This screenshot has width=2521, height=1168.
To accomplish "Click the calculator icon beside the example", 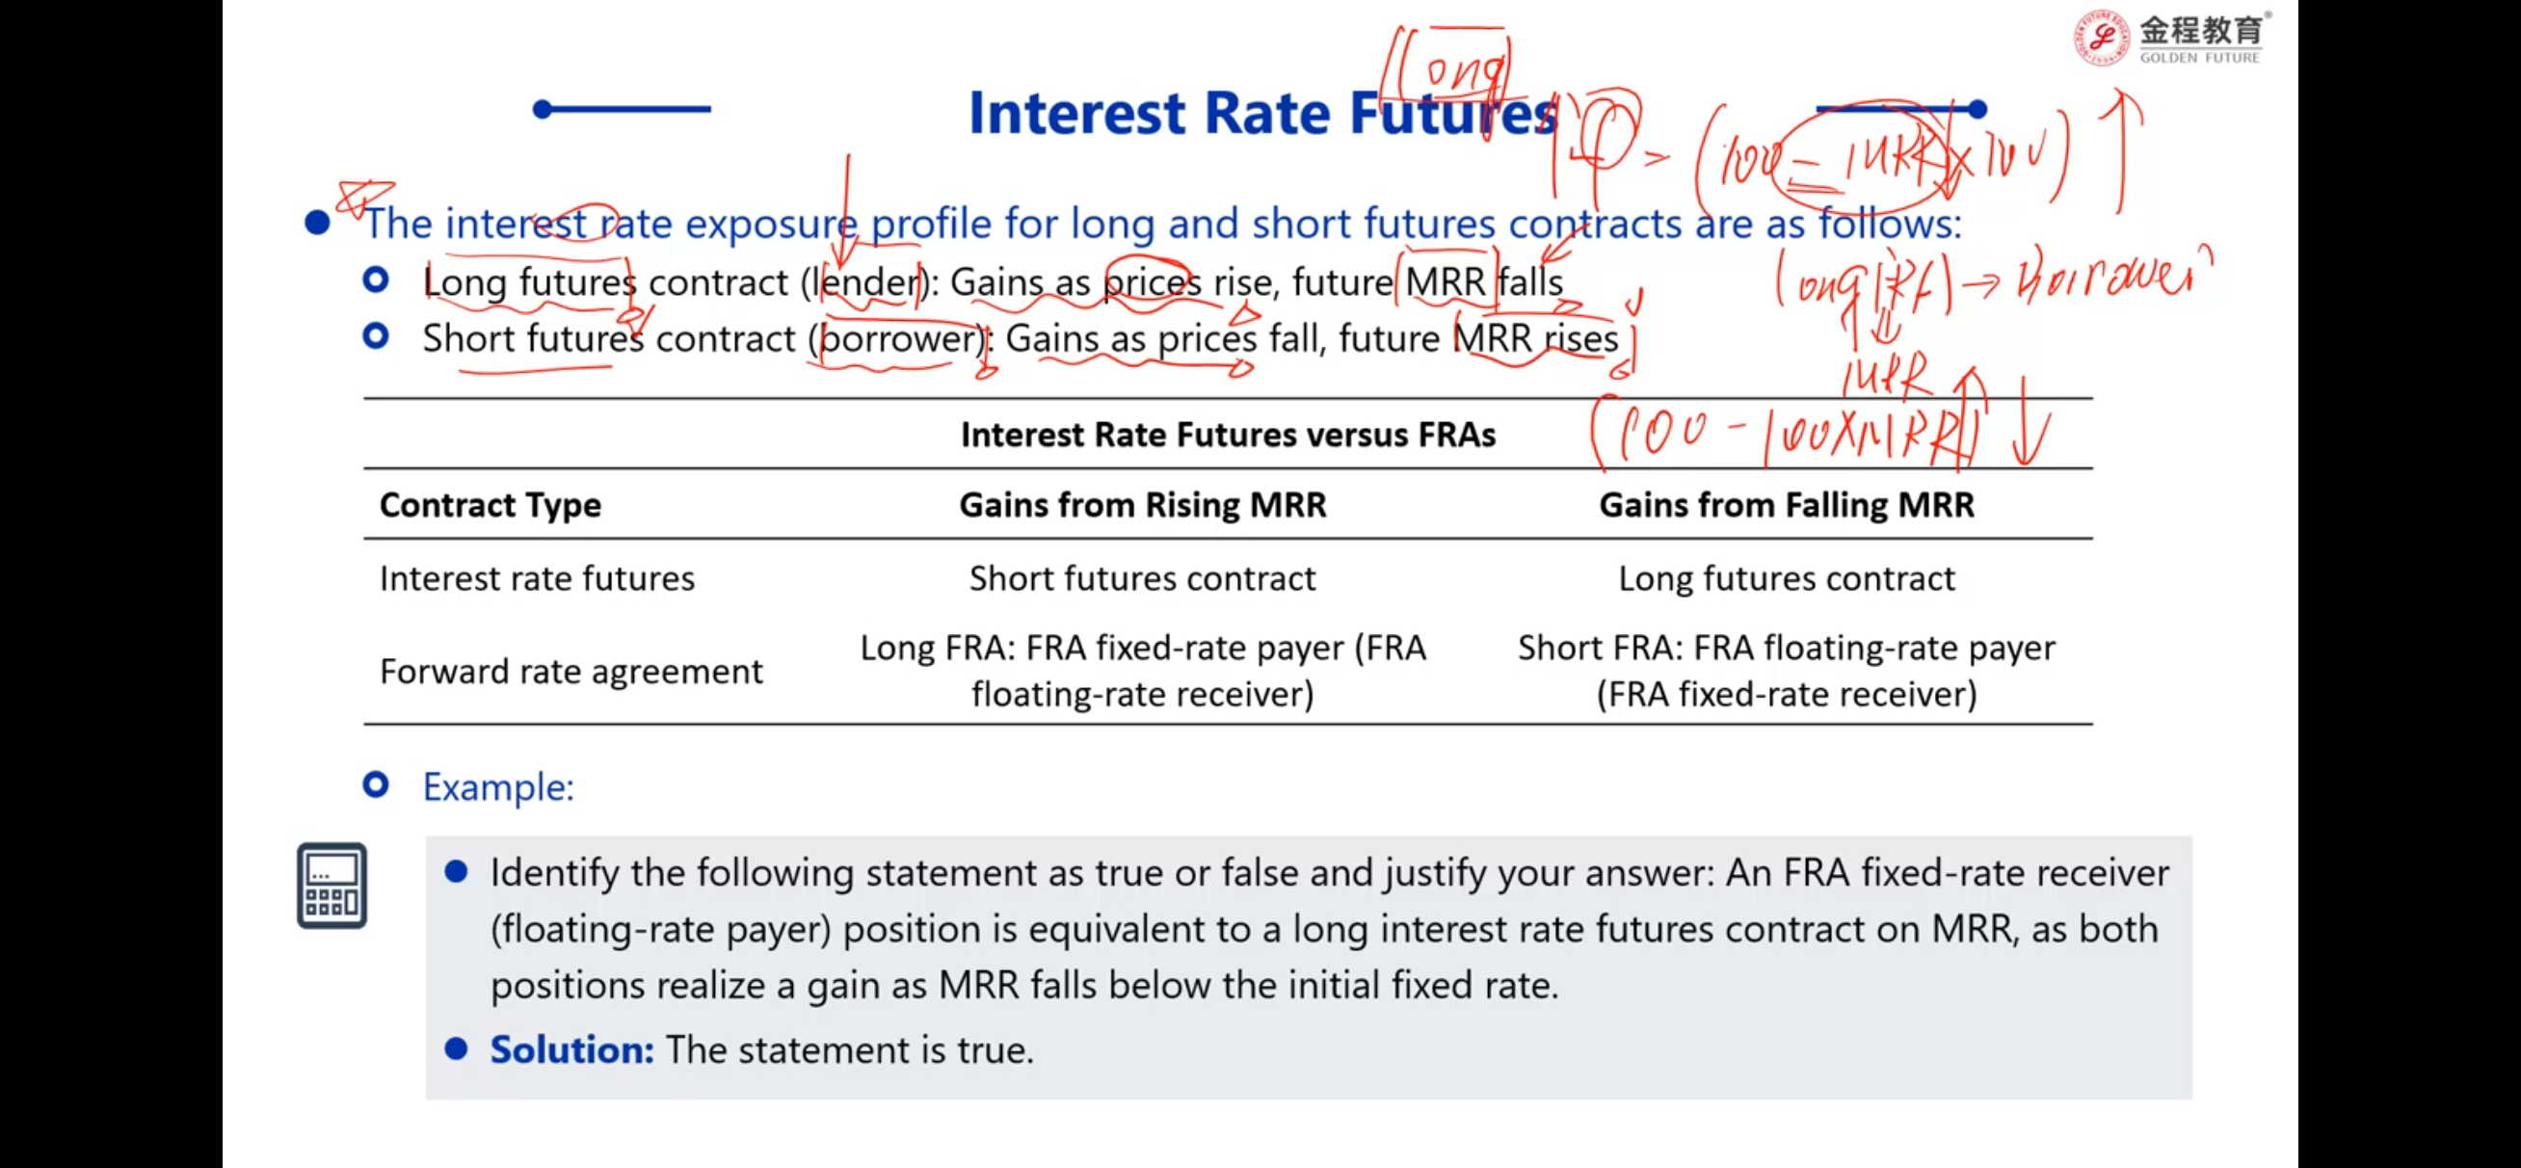I will [x=332, y=885].
